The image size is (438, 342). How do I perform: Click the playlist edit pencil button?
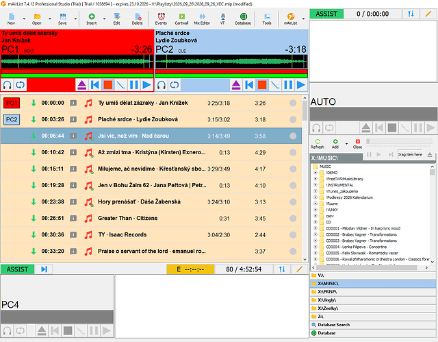click(x=299, y=269)
